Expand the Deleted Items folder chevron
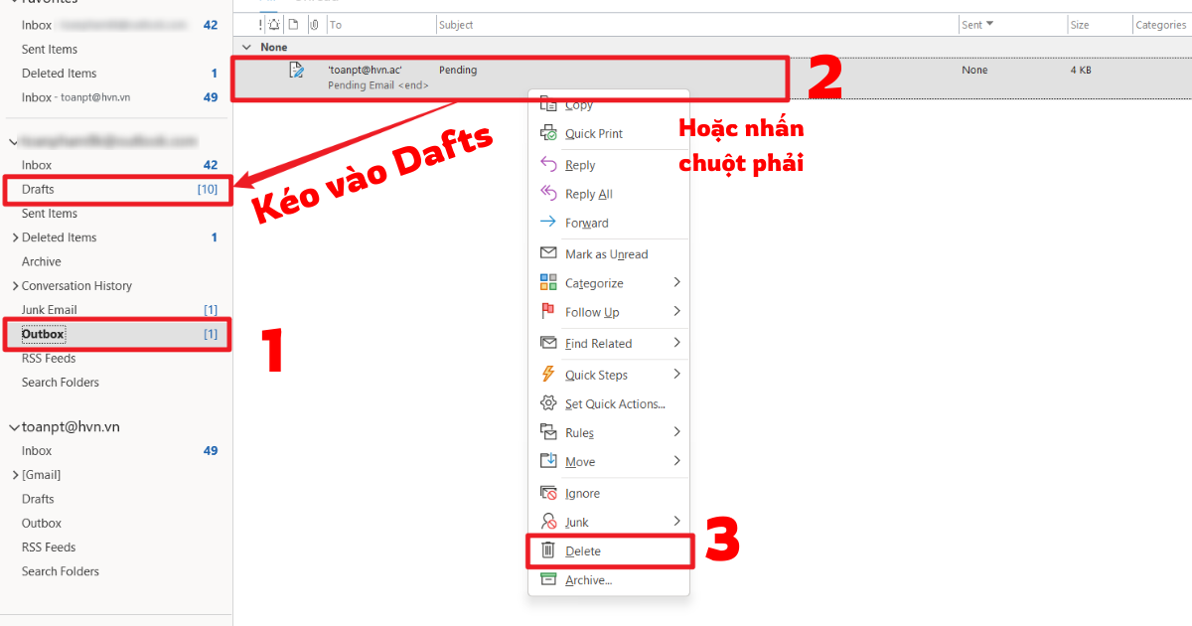The width and height of the screenshot is (1192, 626). pyautogui.click(x=15, y=237)
